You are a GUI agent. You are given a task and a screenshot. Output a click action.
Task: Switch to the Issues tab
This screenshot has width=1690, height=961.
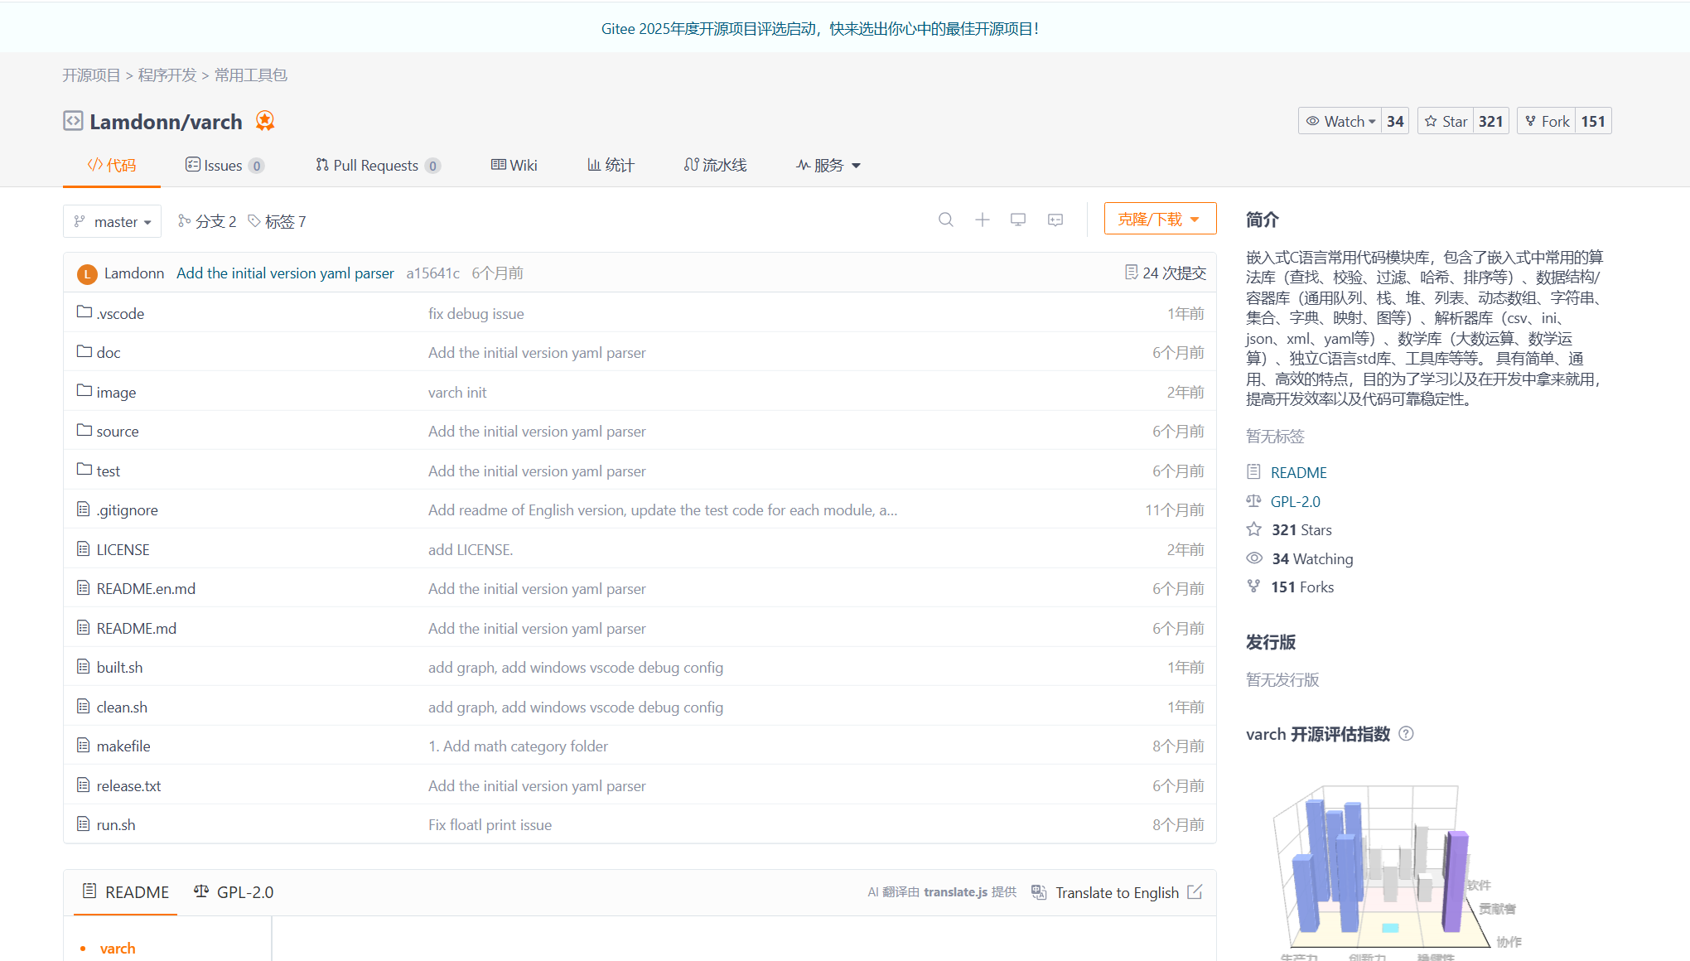pyautogui.click(x=224, y=165)
